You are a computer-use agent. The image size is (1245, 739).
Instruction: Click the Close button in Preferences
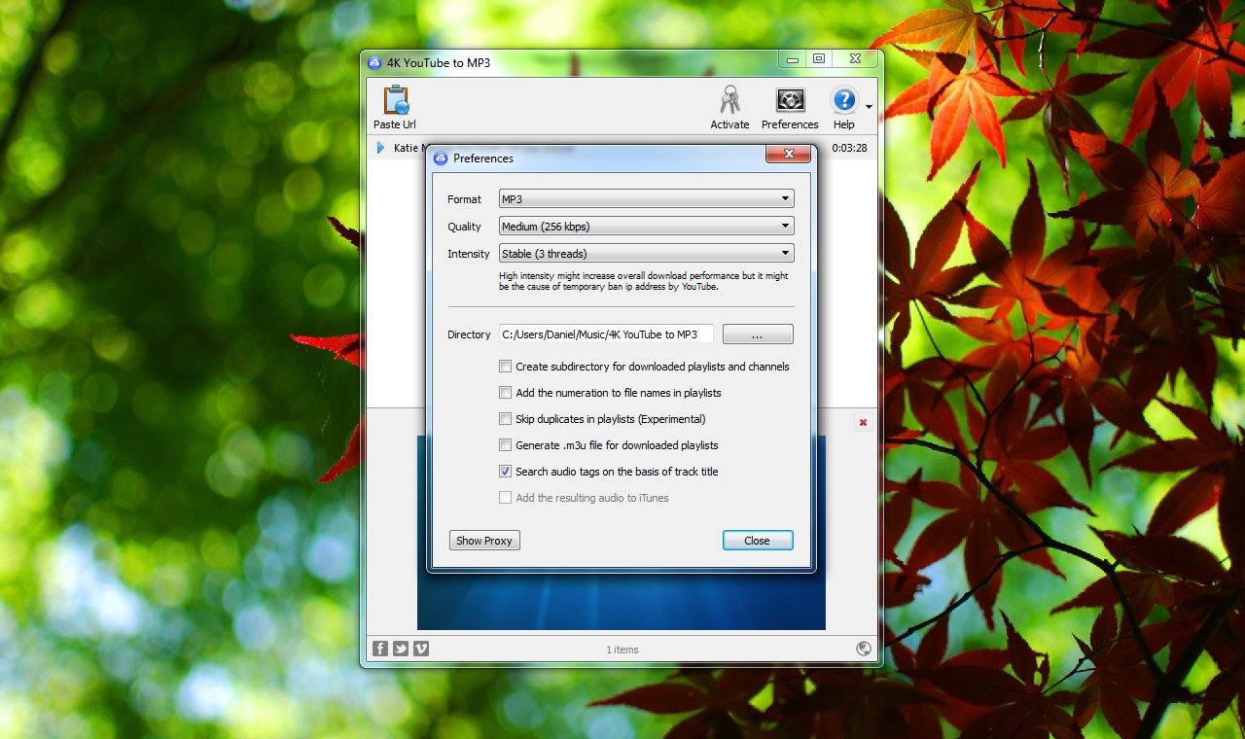click(758, 541)
